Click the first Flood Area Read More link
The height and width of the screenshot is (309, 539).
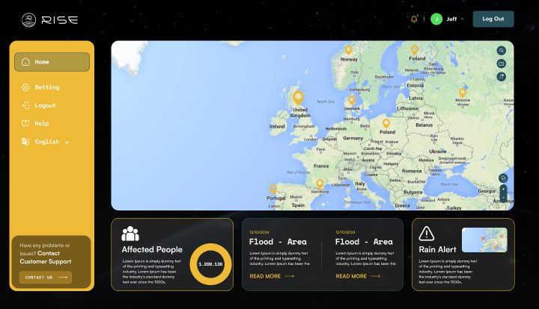[x=272, y=276]
